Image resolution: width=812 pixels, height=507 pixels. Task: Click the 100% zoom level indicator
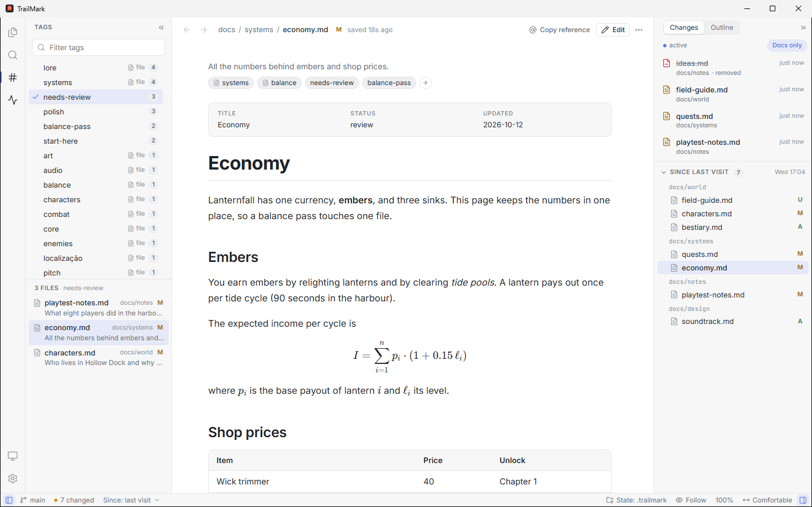(x=724, y=500)
